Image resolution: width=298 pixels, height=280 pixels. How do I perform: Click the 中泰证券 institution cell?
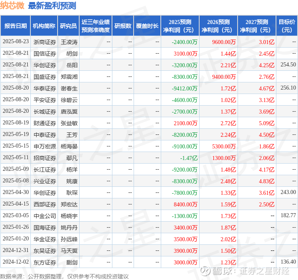(x=45, y=135)
